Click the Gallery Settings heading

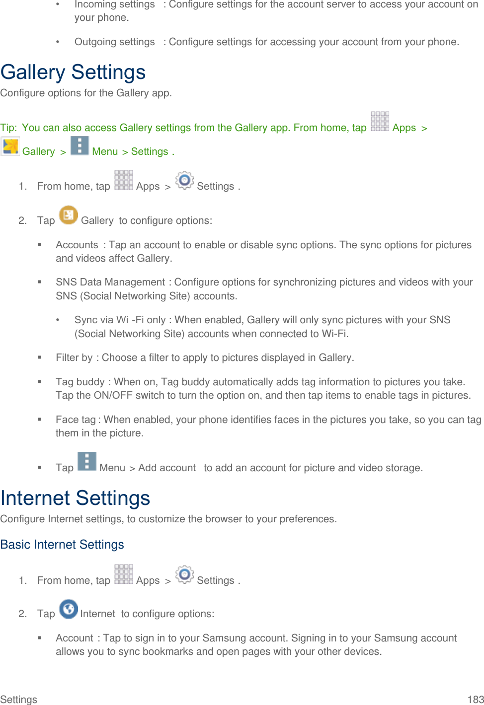point(73,72)
